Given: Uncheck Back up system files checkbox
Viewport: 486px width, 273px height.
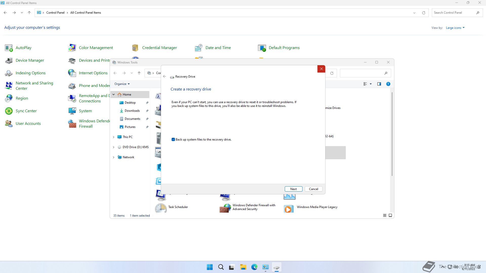Looking at the screenshot, I should tap(173, 140).
